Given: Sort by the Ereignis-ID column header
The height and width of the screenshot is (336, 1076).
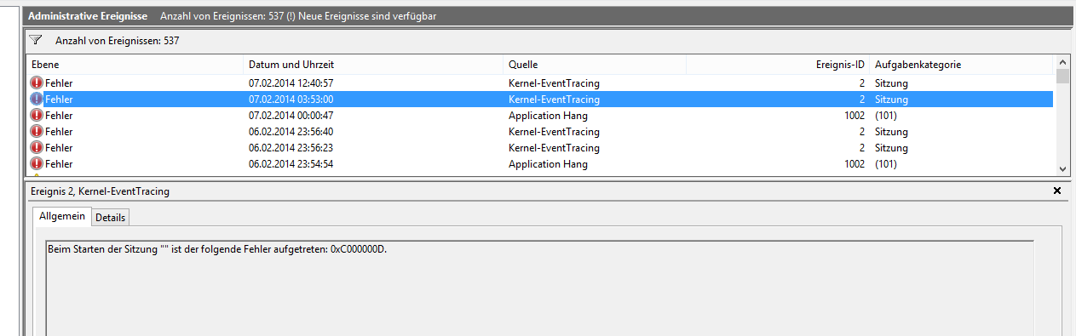Looking at the screenshot, I should coord(778,65).
